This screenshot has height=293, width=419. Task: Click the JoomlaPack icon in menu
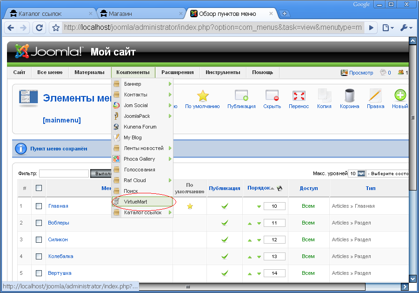tap(116, 116)
